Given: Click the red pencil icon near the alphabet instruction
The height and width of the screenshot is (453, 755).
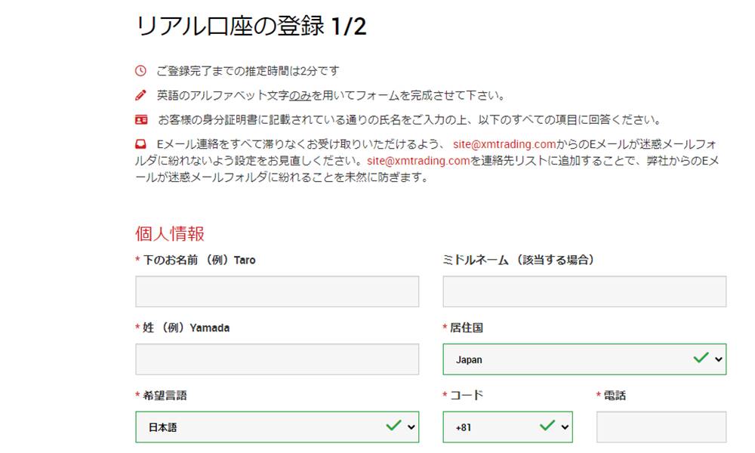Looking at the screenshot, I should pyautogui.click(x=139, y=96).
